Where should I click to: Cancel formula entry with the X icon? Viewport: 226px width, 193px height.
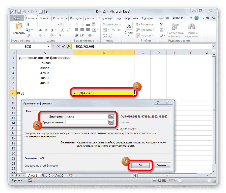58,46
